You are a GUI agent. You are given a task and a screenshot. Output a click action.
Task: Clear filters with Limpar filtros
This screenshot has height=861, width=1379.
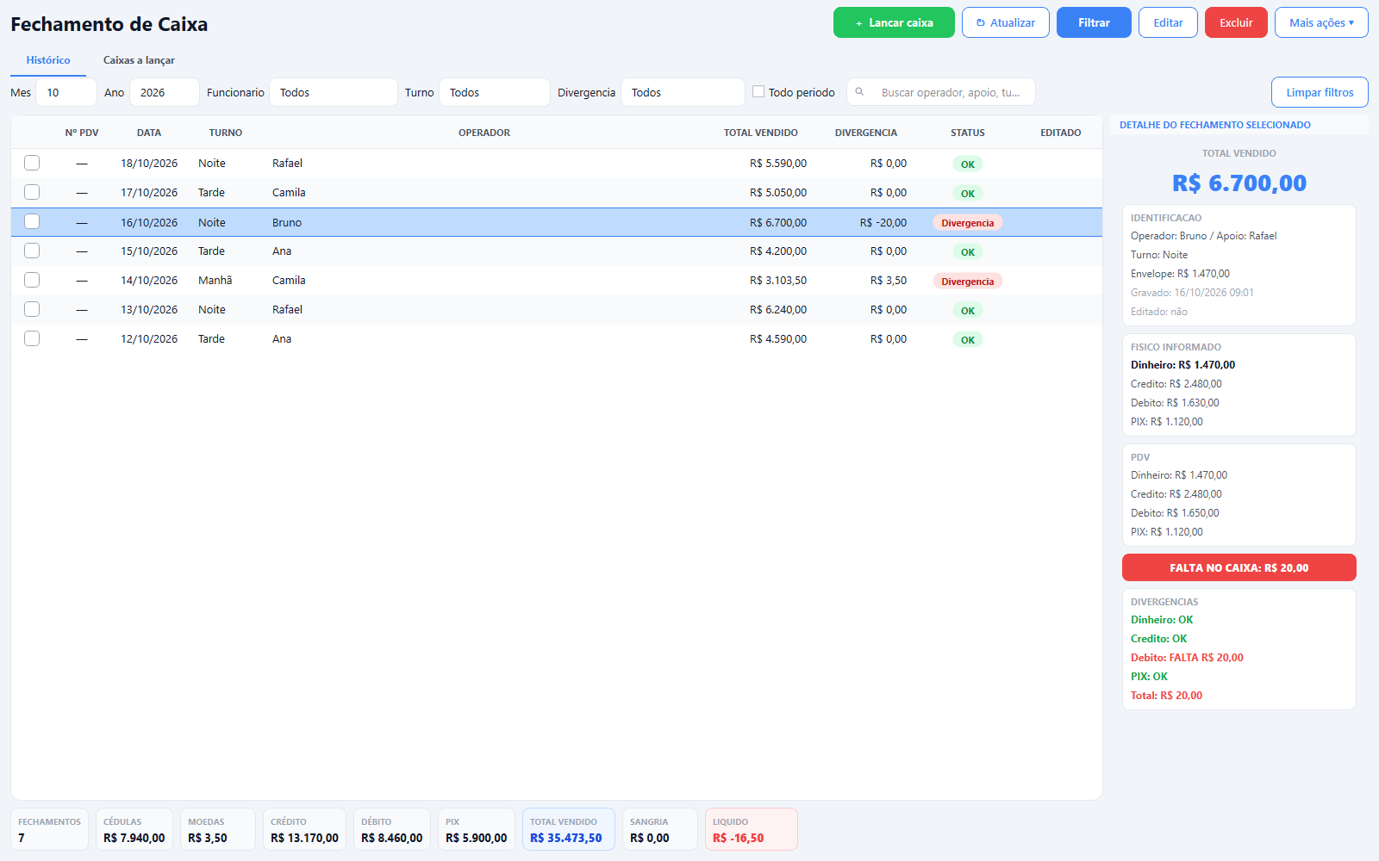(1320, 92)
